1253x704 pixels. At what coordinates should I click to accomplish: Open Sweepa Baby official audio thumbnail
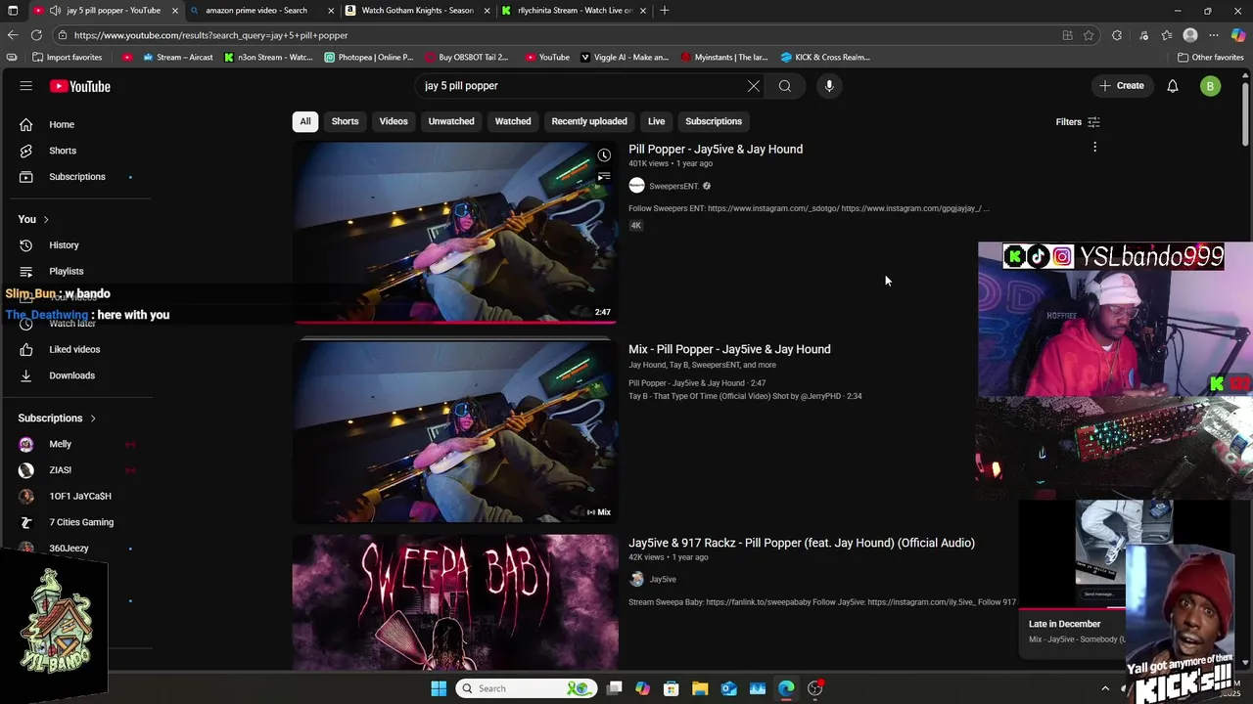455,601
